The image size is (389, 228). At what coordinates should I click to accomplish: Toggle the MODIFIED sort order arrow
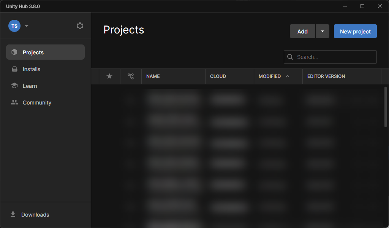pos(288,76)
